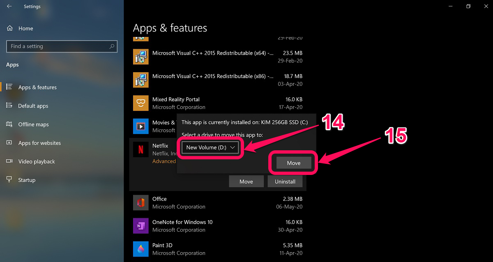Click the 30-Apr-20 install date
This screenshot has width=493, height=262.
click(x=290, y=230)
